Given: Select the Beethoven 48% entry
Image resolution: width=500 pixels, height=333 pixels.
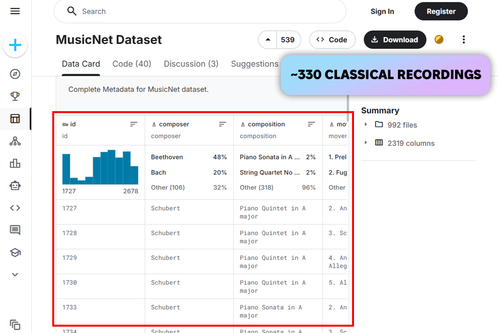Looking at the screenshot, I should [189, 157].
